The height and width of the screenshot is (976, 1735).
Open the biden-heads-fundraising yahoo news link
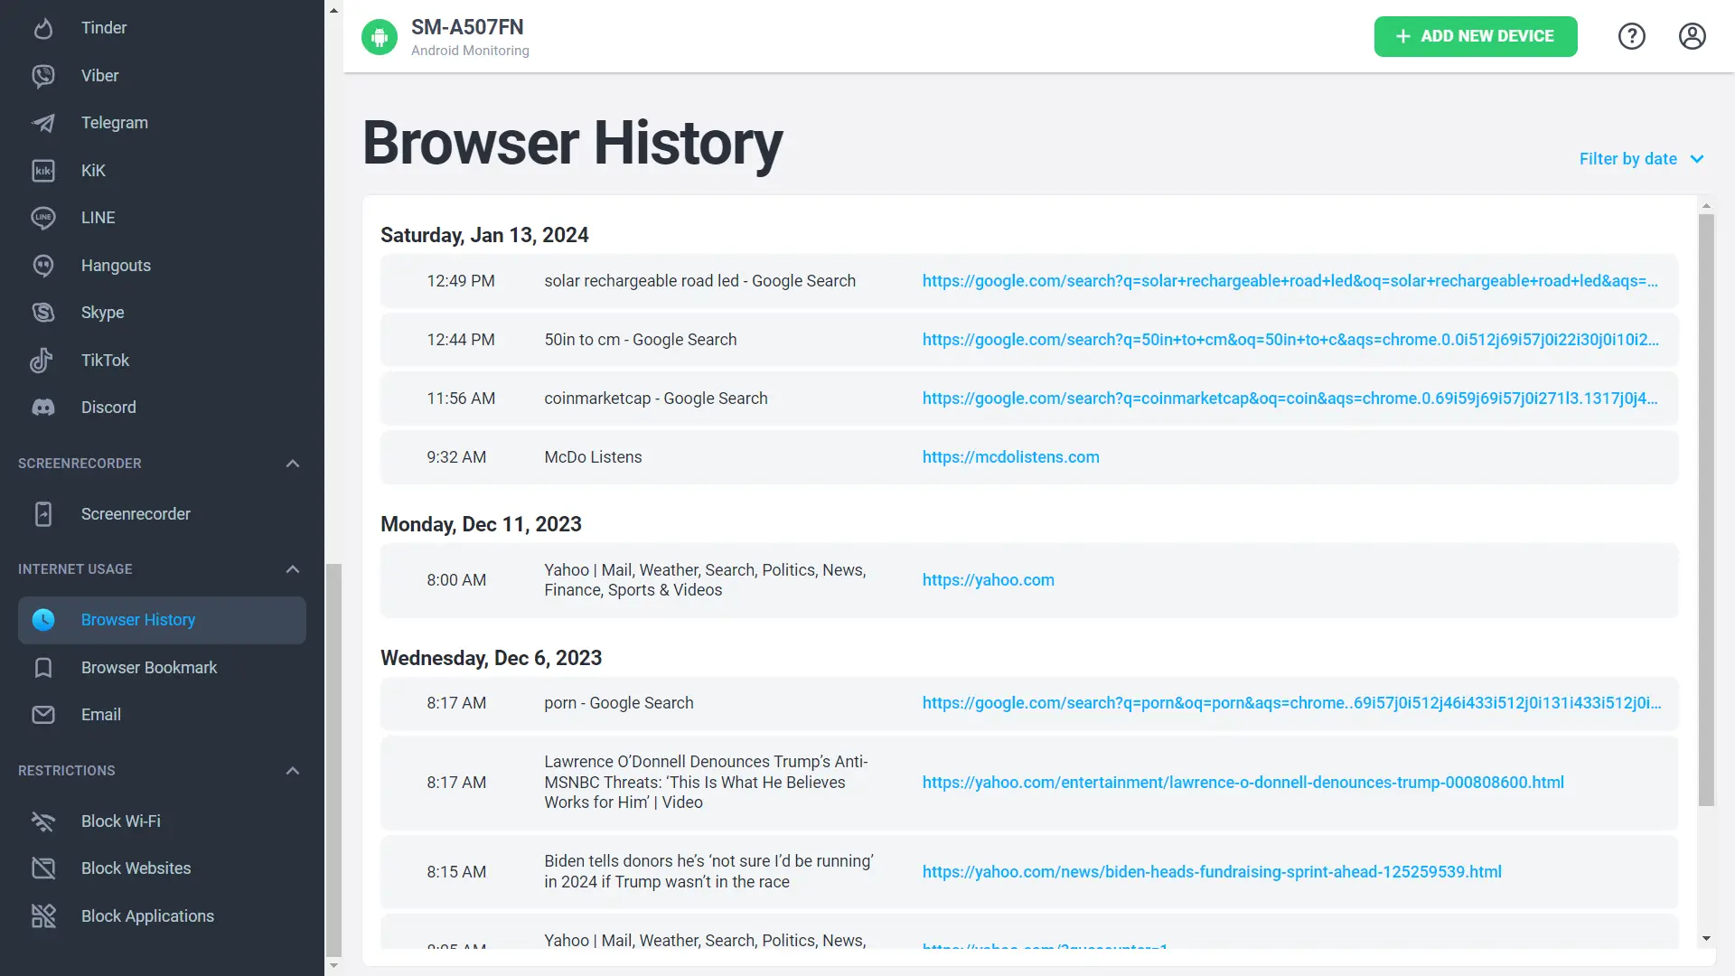coord(1212,872)
